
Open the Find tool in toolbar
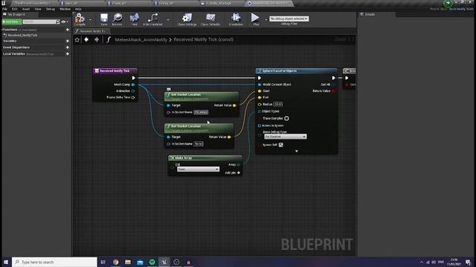click(135, 19)
